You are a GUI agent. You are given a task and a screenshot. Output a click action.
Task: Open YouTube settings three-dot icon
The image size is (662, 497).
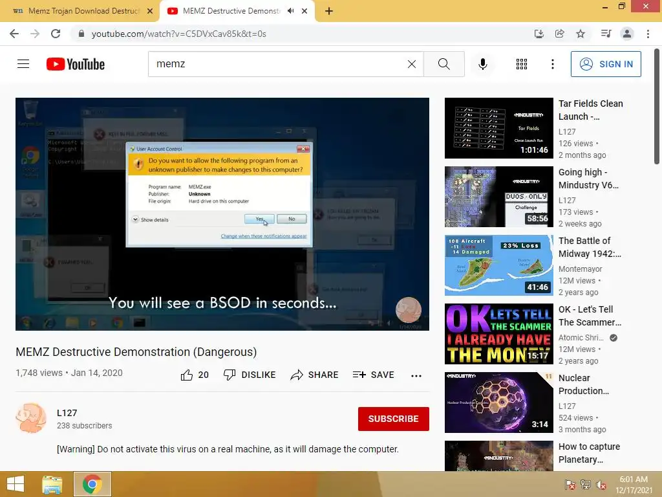[x=553, y=64]
